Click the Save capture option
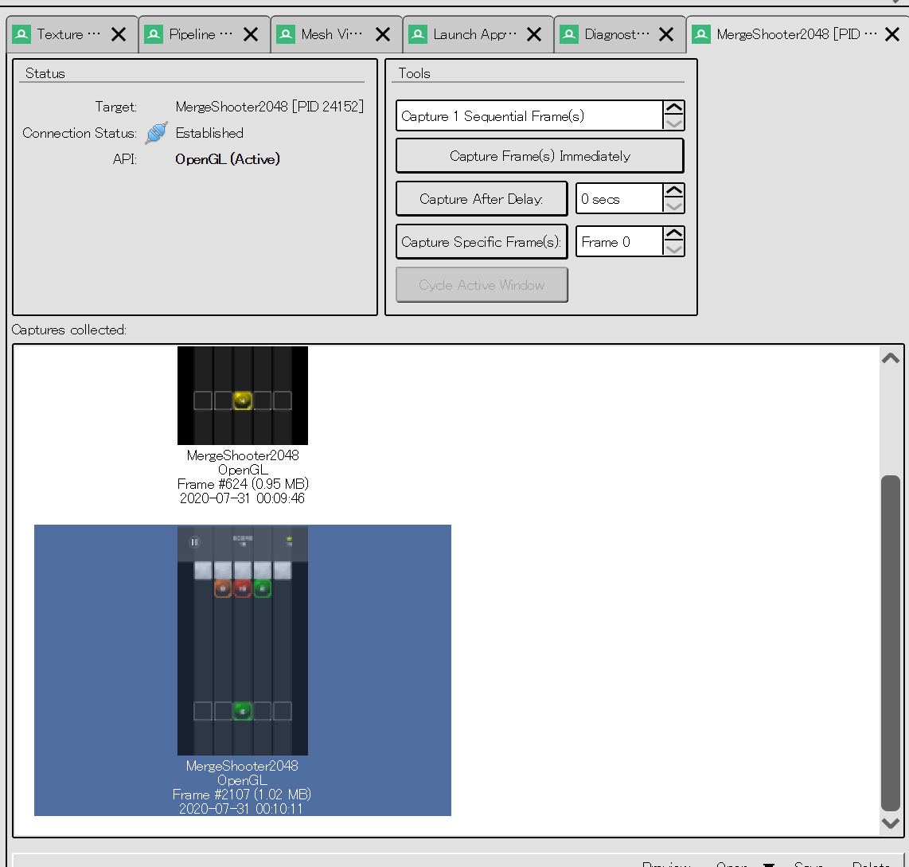909x867 pixels. pyautogui.click(x=807, y=864)
